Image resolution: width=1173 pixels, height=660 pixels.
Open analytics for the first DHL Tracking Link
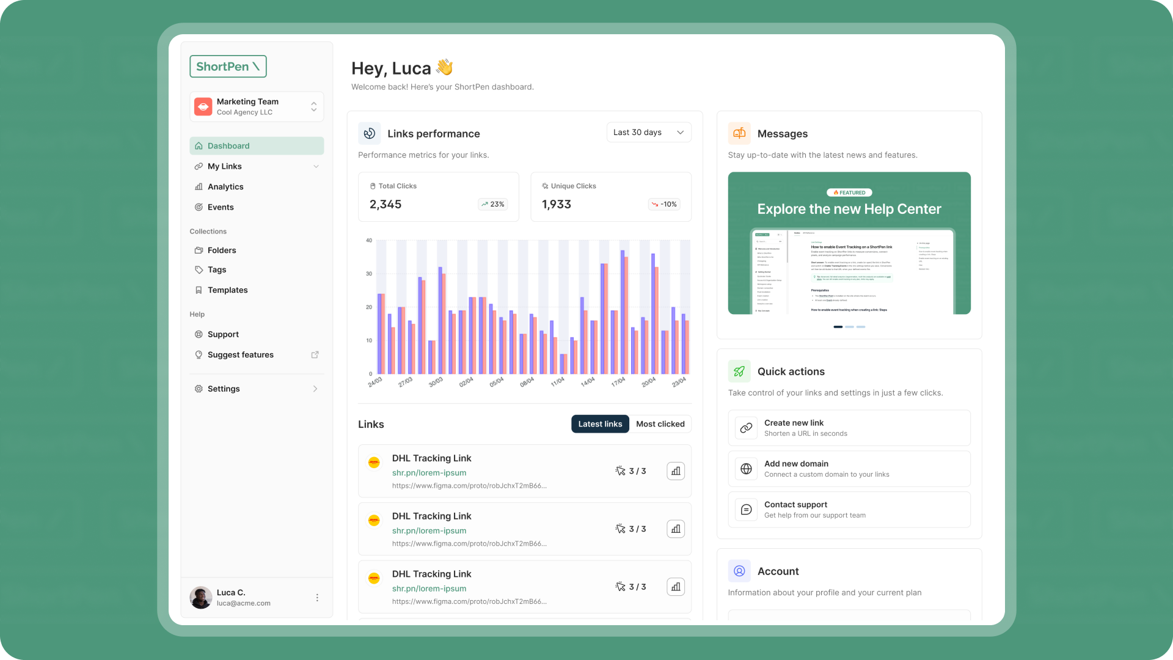coord(676,471)
